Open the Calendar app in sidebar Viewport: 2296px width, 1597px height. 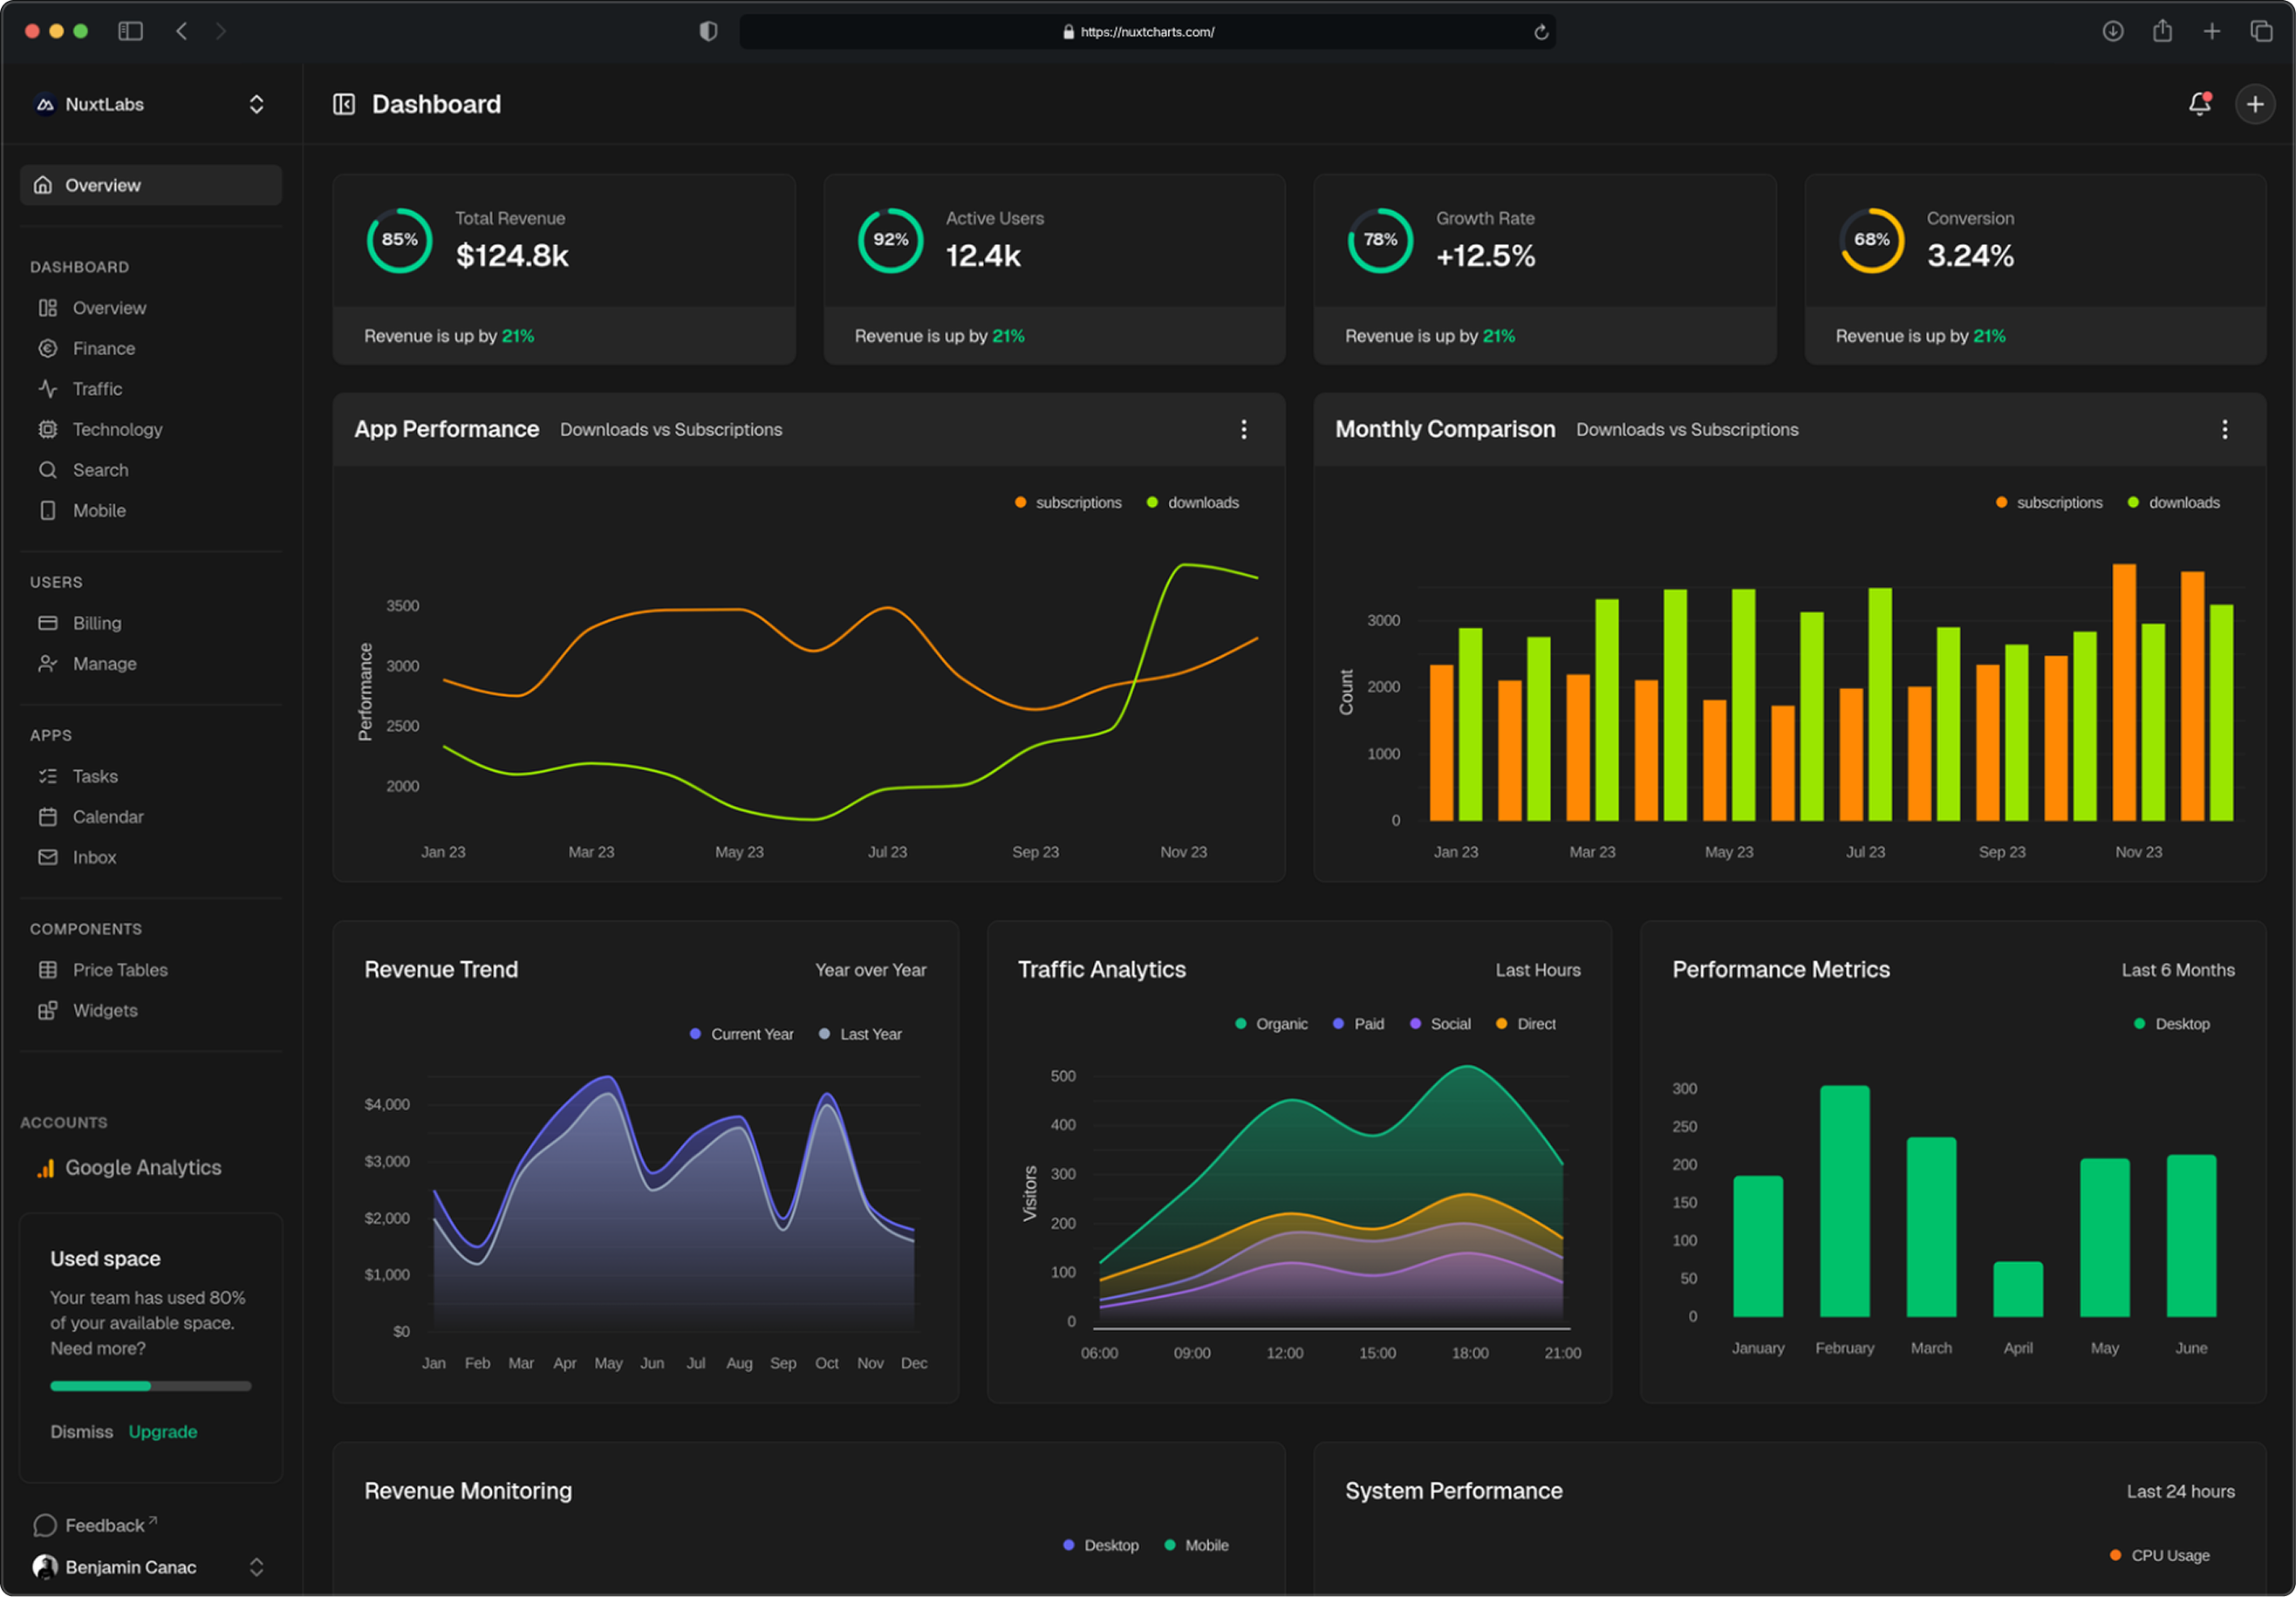pyautogui.click(x=107, y=817)
